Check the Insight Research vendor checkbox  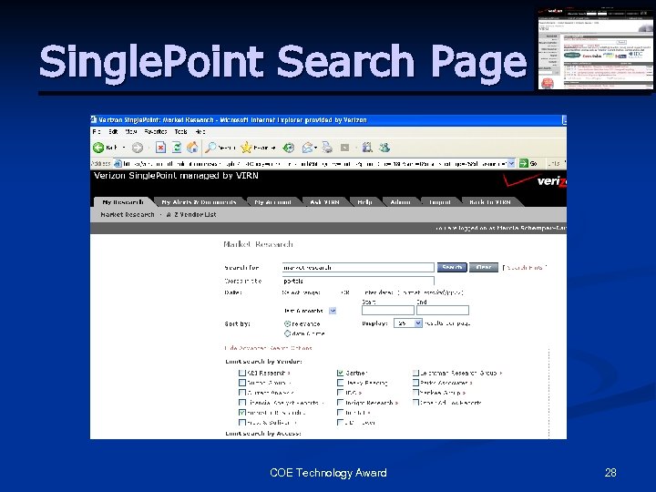[340, 403]
